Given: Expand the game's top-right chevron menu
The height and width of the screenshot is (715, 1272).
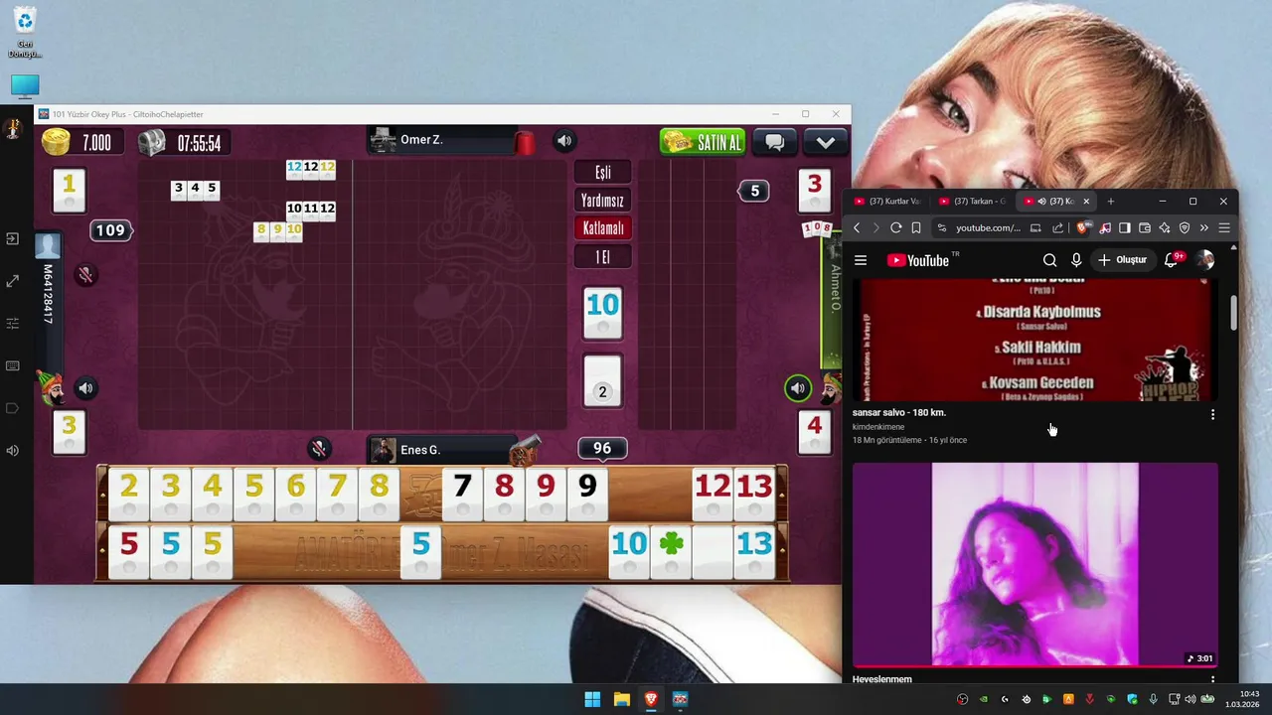Looking at the screenshot, I should tap(826, 142).
